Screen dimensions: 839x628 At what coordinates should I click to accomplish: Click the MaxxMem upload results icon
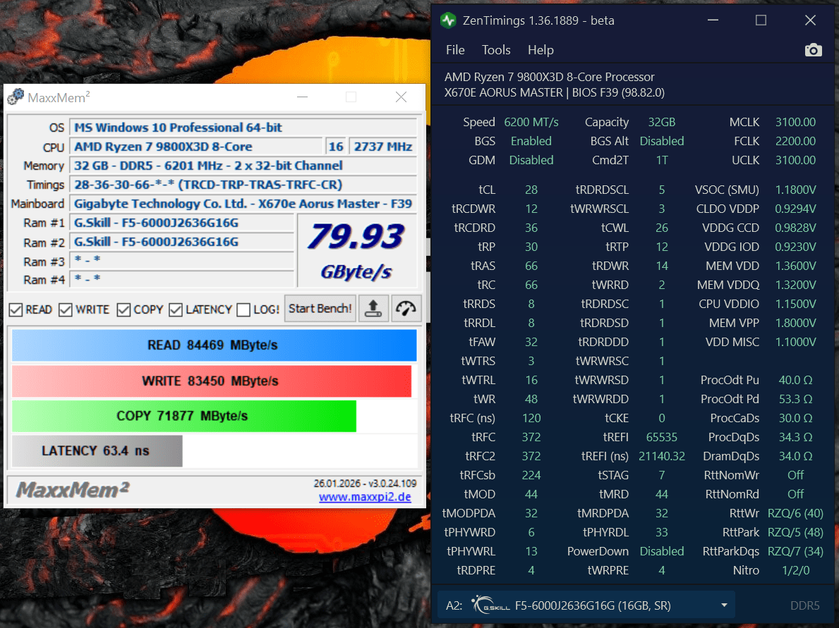click(373, 309)
